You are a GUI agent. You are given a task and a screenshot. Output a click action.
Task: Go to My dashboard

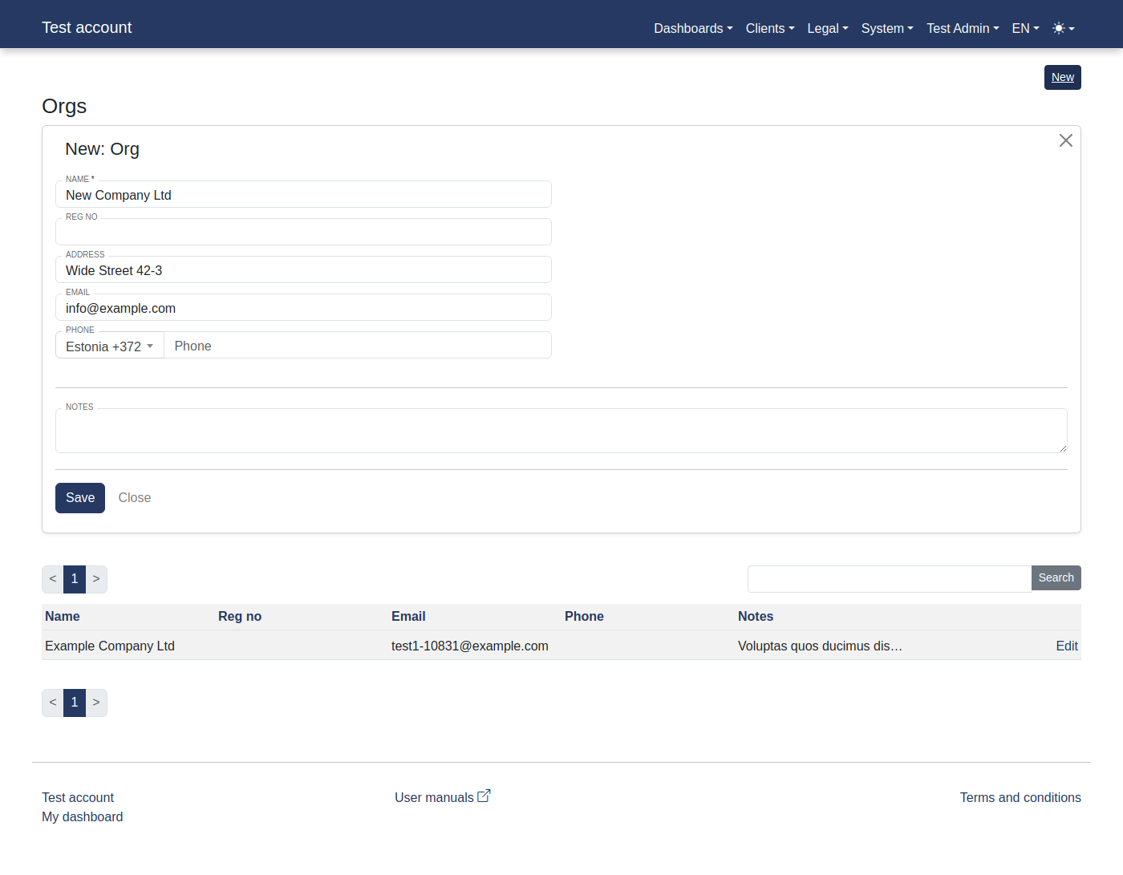(x=82, y=816)
